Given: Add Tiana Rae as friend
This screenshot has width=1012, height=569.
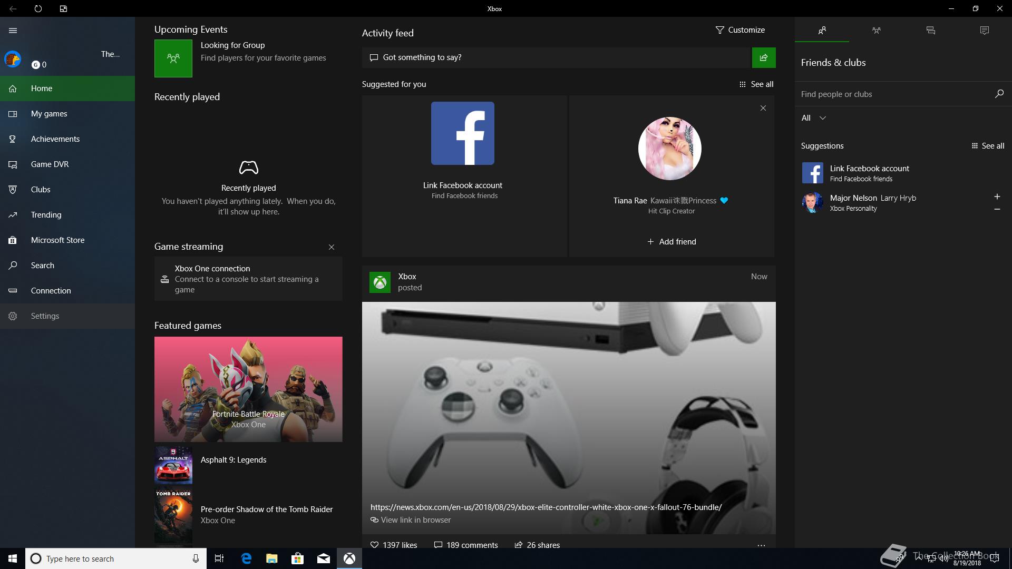Looking at the screenshot, I should point(672,242).
